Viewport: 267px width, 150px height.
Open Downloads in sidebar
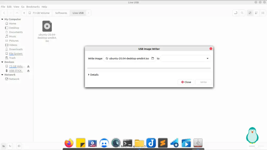click(x=16, y=49)
